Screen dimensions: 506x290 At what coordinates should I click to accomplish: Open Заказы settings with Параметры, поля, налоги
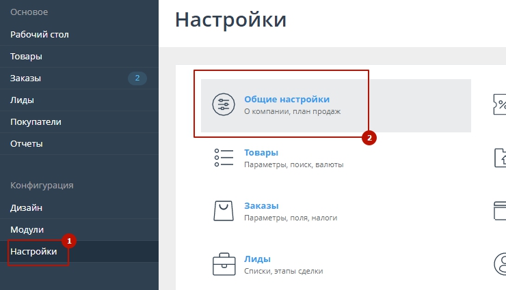[x=261, y=205]
